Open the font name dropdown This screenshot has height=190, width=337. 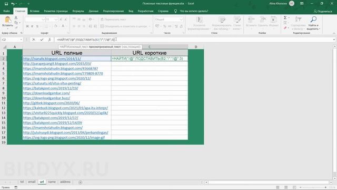(43, 20)
